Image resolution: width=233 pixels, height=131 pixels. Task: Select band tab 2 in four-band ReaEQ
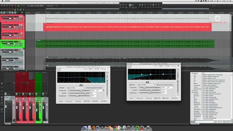150,82
